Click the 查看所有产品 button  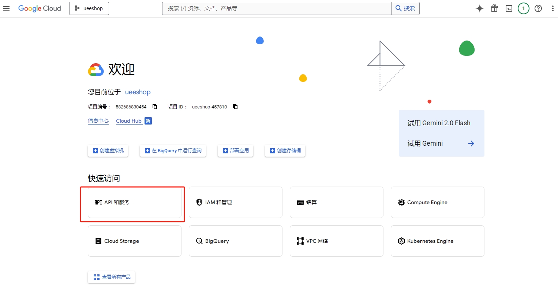112,277
